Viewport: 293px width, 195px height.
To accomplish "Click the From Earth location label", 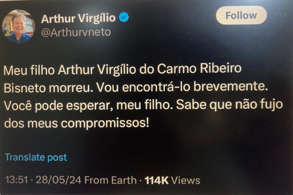I will point(110,180).
